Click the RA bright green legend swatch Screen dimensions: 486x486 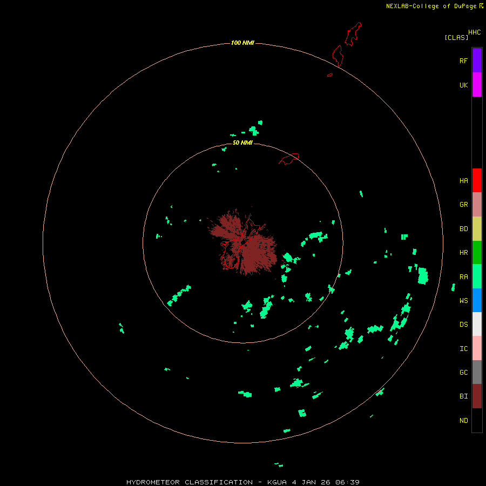477,276
